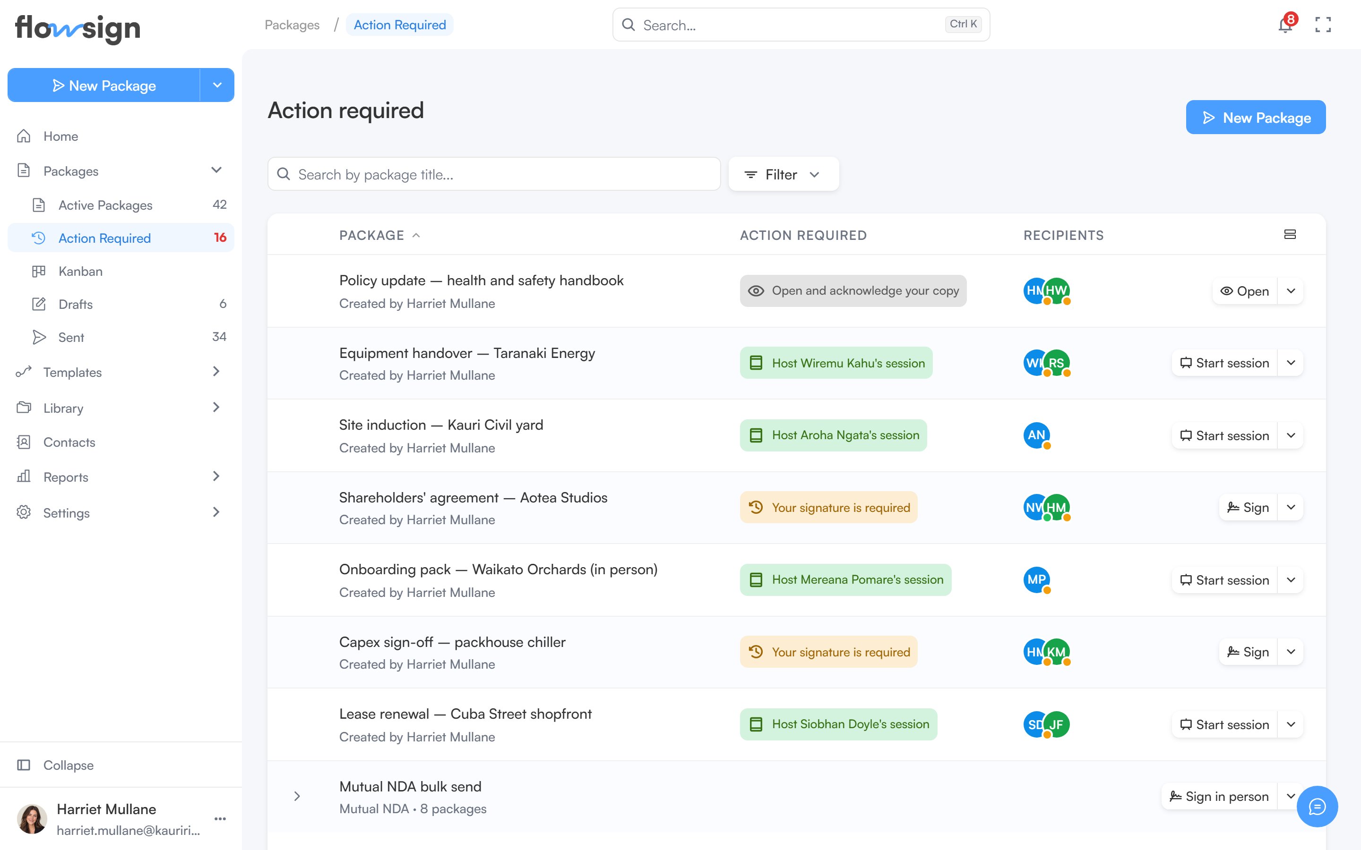Open the chat support bubble
This screenshot has height=850, width=1361.
coord(1317,807)
